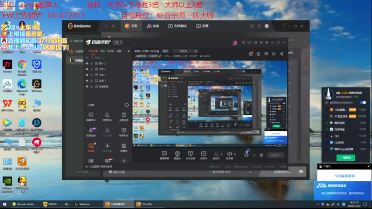The height and width of the screenshot is (209, 372).
Task: Open the 视频连麦 microphone tool
Action: (x=91, y=132)
